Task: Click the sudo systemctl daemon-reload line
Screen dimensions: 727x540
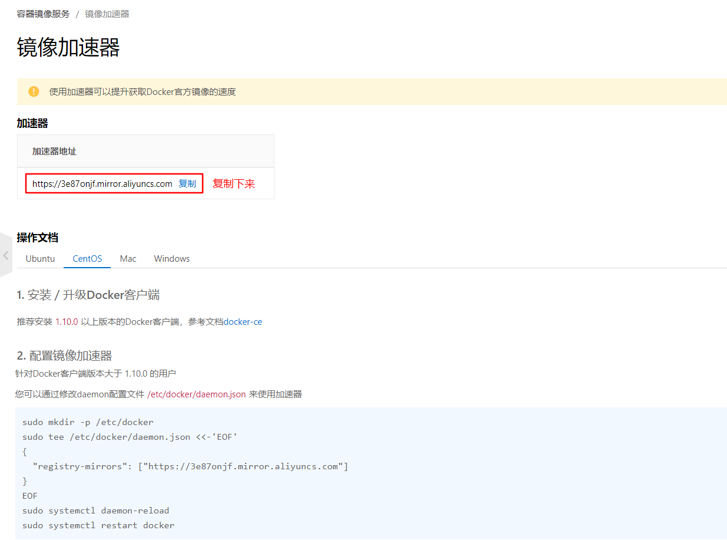Action: click(x=95, y=511)
